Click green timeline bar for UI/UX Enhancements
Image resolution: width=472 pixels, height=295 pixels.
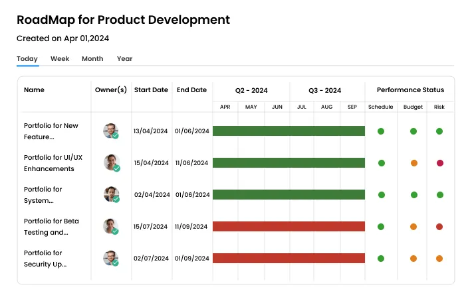click(x=289, y=163)
